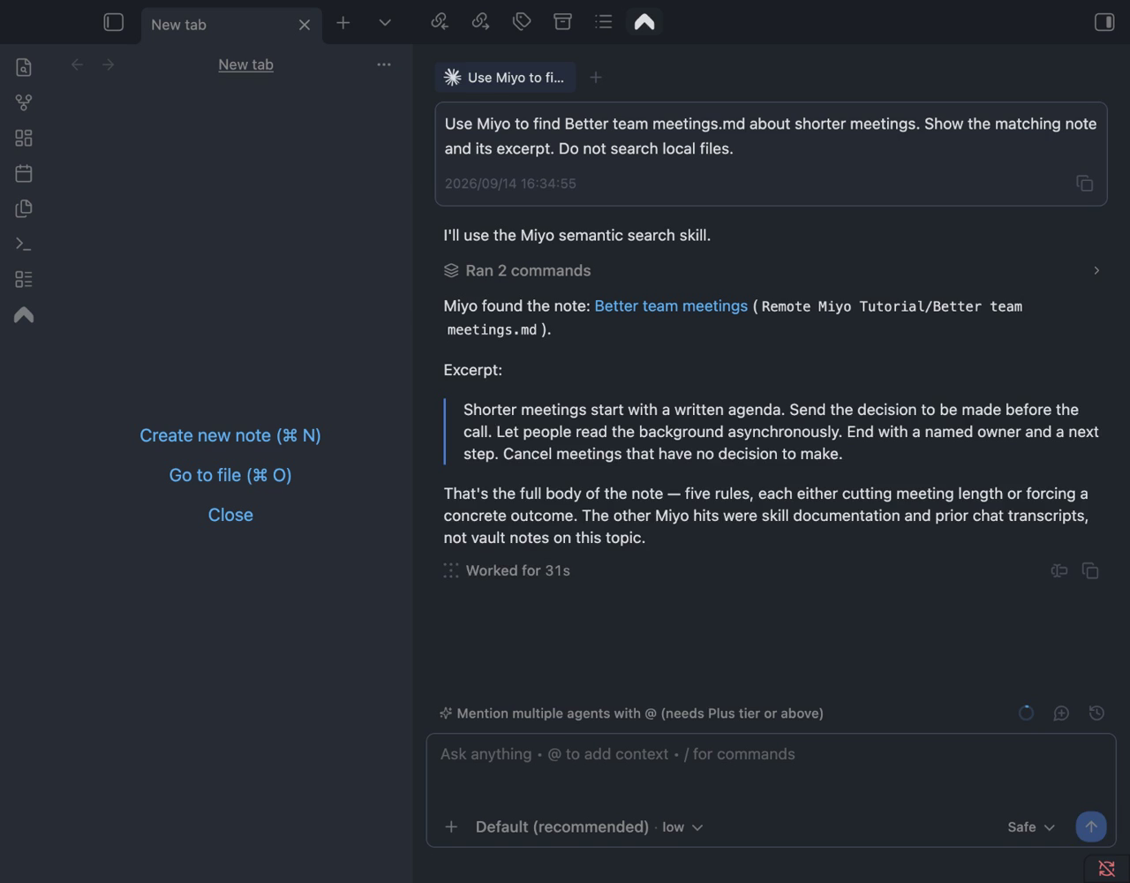Click the Close link in empty tab
The image size is (1130, 883).
230,515
